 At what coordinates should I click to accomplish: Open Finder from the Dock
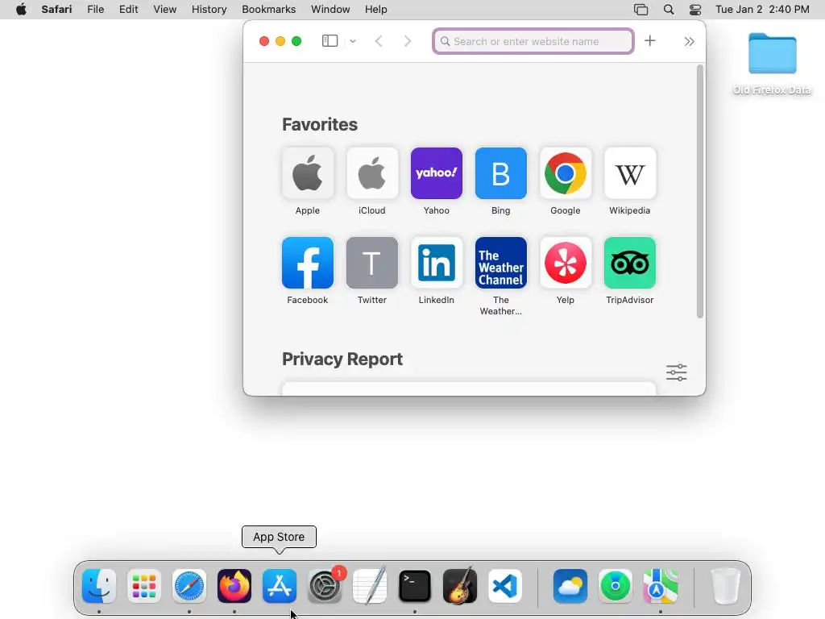[99, 586]
